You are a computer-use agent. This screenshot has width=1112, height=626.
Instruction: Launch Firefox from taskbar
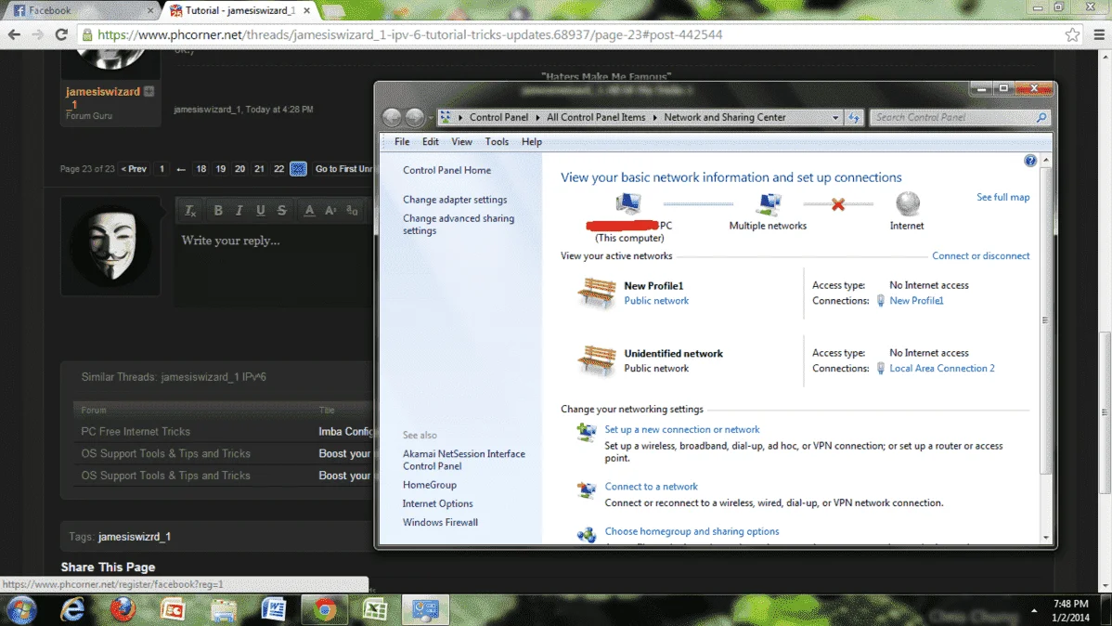pyautogui.click(x=123, y=609)
